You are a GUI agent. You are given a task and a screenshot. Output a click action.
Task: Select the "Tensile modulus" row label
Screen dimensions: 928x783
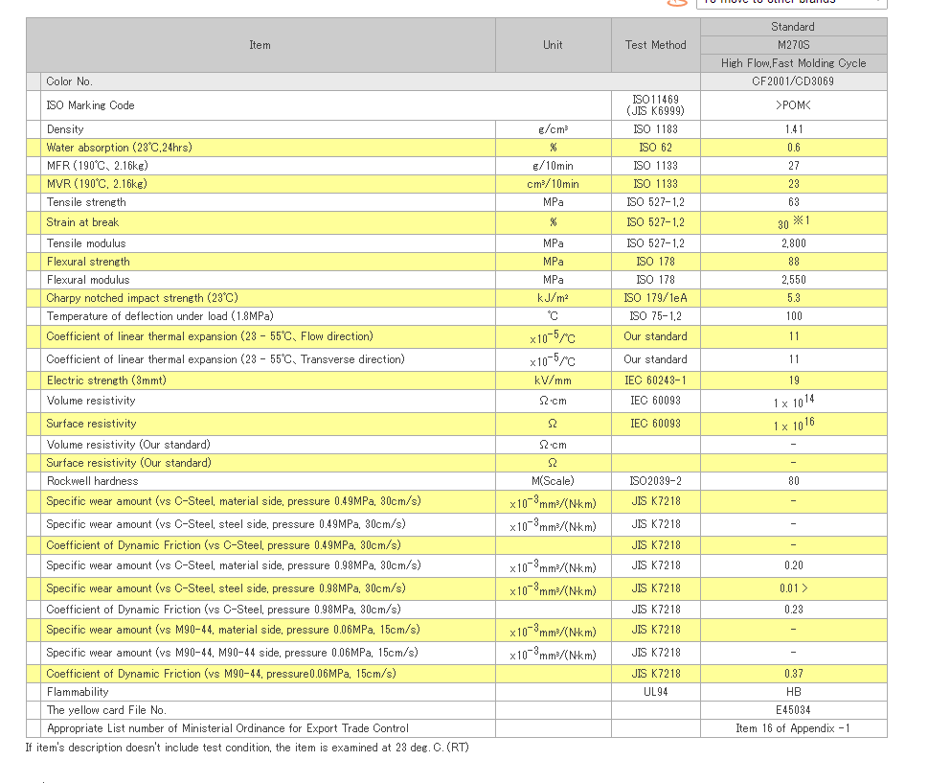[x=86, y=243]
